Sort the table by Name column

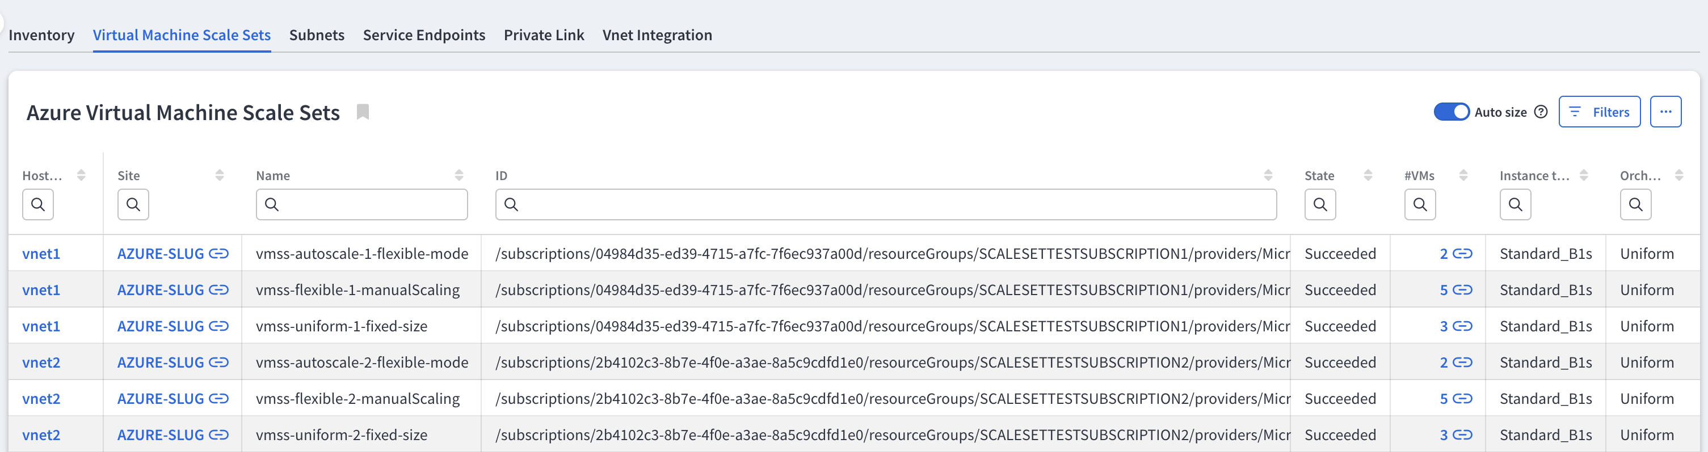tap(459, 176)
